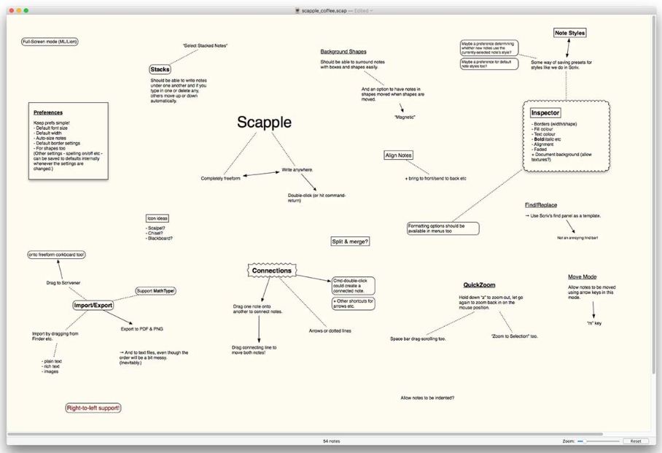
Task: Select the large Scapple title note
Action: 264,122
